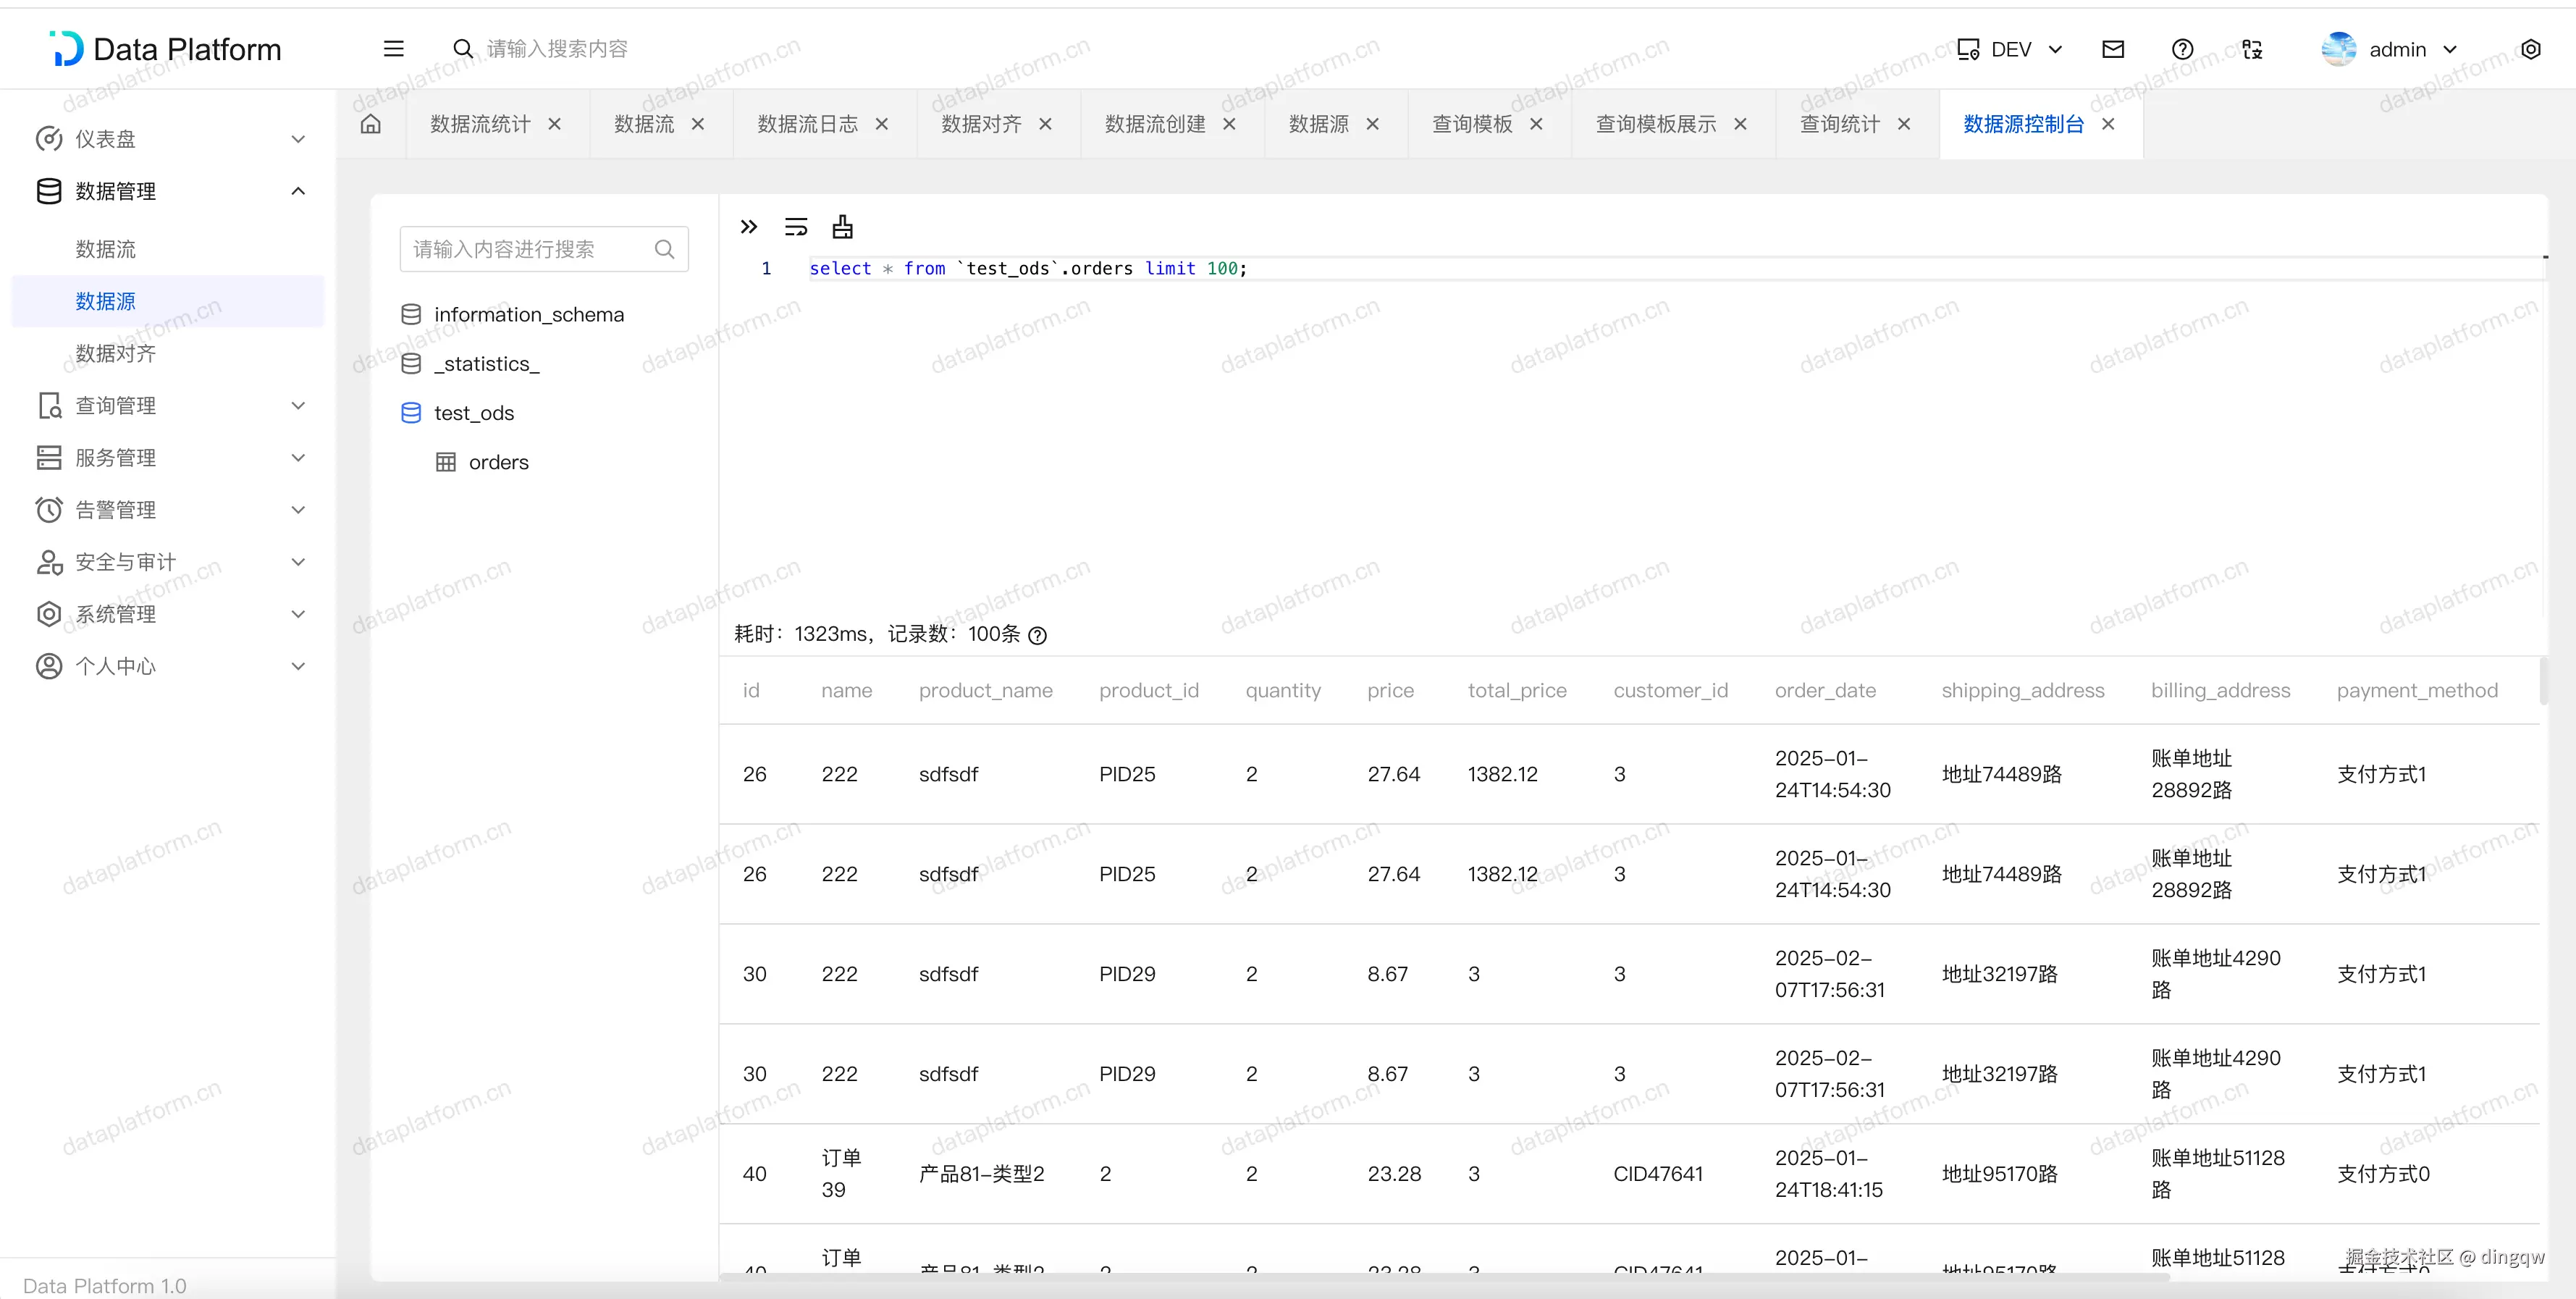This screenshot has height=1299, width=2576.
Task: Click the run query double-arrow icon
Action: click(x=748, y=227)
